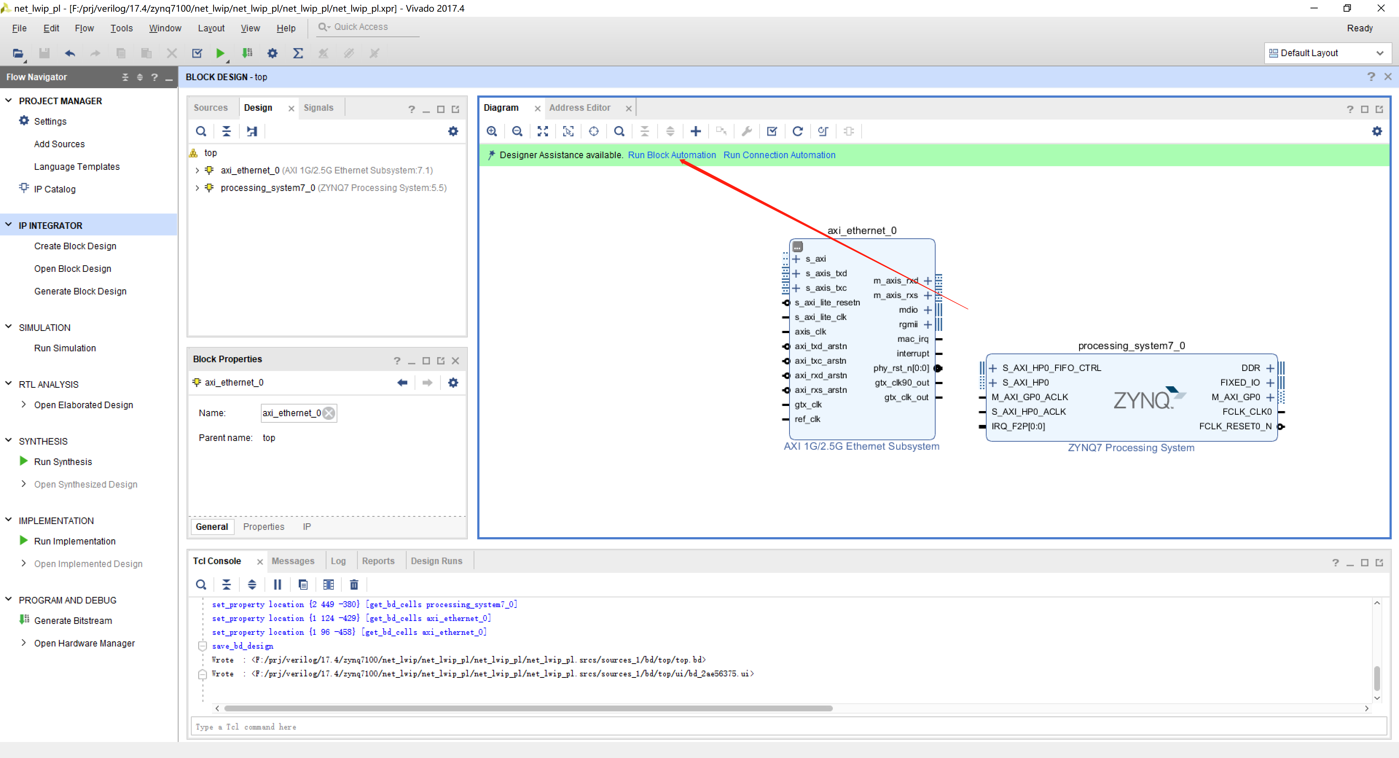
Task: Click Regenerate Layout refresh icon
Action: click(797, 131)
